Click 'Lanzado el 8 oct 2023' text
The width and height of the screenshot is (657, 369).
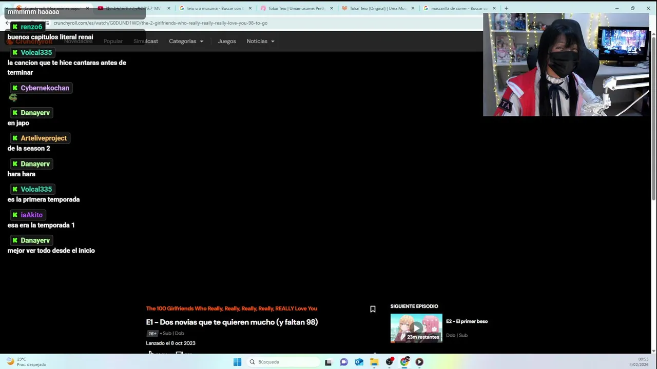coord(170,343)
